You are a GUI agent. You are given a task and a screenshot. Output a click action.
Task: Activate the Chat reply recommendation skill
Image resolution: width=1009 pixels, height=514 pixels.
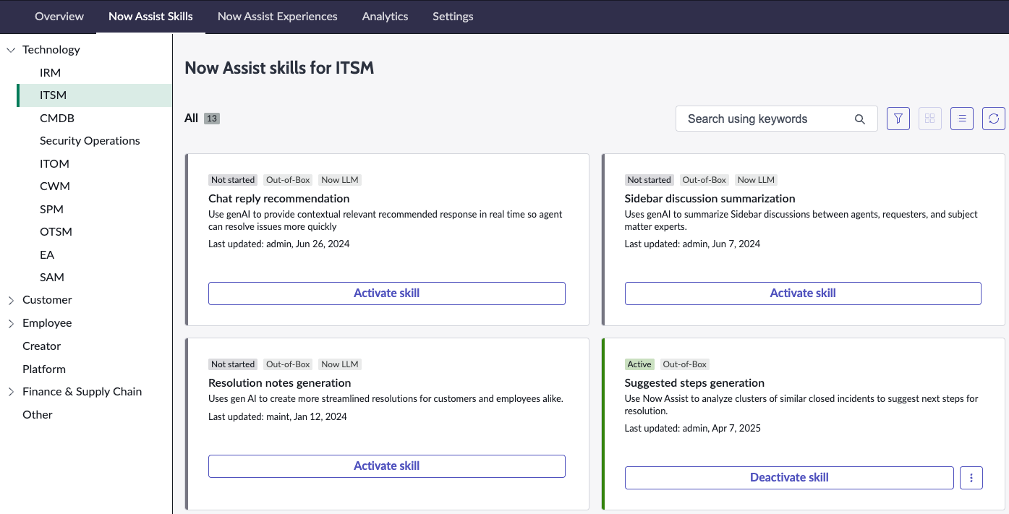click(386, 294)
